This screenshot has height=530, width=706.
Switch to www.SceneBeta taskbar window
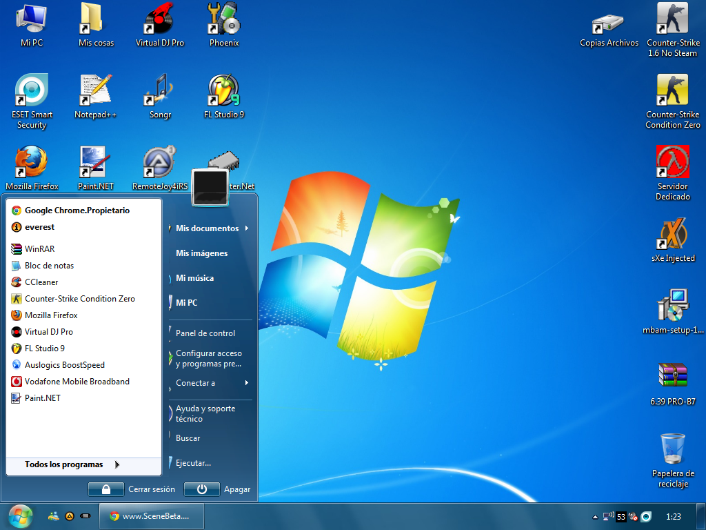tap(151, 516)
